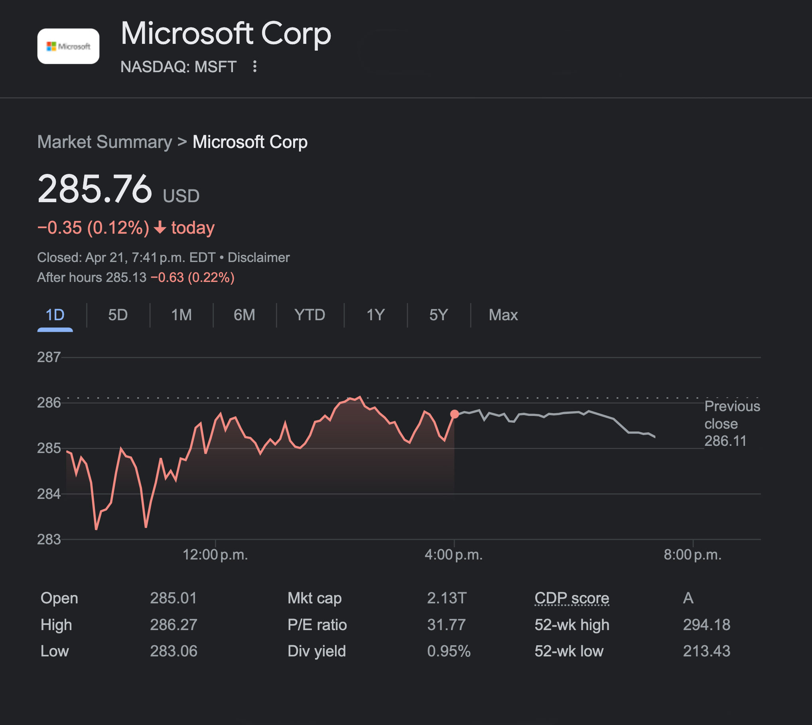Viewport: 812px width, 725px height.
Task: Click the 285 y-axis label
Action: tap(49, 448)
